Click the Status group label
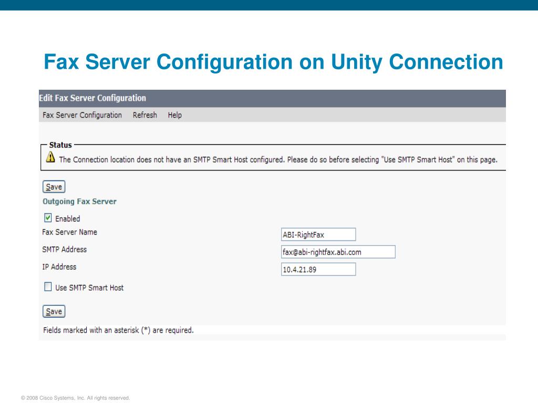Screen dimensions: 538x403 60,145
